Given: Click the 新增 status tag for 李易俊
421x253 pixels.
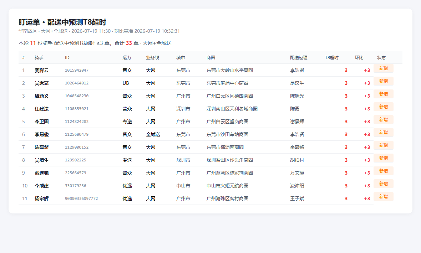Looking at the screenshot, I should (384, 133).
